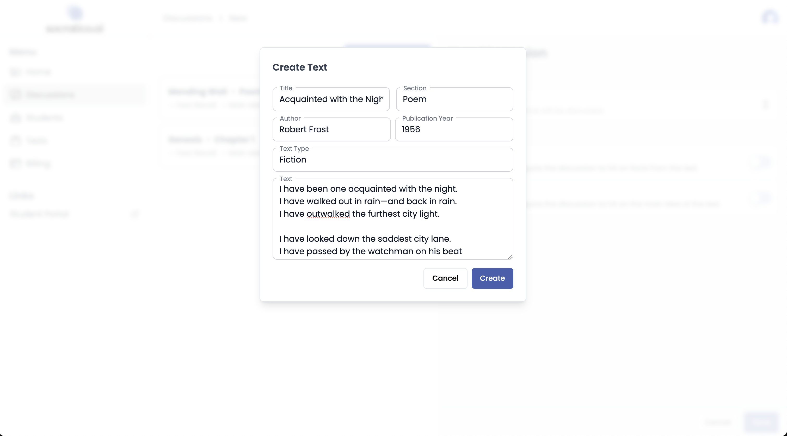Viewport: 787px width, 436px height.
Task: Expand the Text Type field showing Fiction
Action: [393, 159]
